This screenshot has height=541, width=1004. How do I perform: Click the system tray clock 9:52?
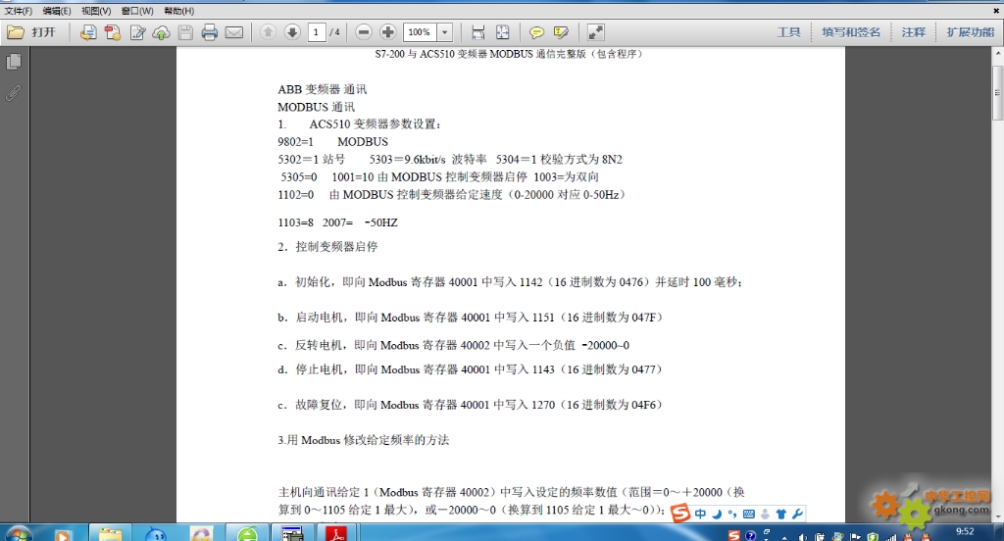pos(965,531)
